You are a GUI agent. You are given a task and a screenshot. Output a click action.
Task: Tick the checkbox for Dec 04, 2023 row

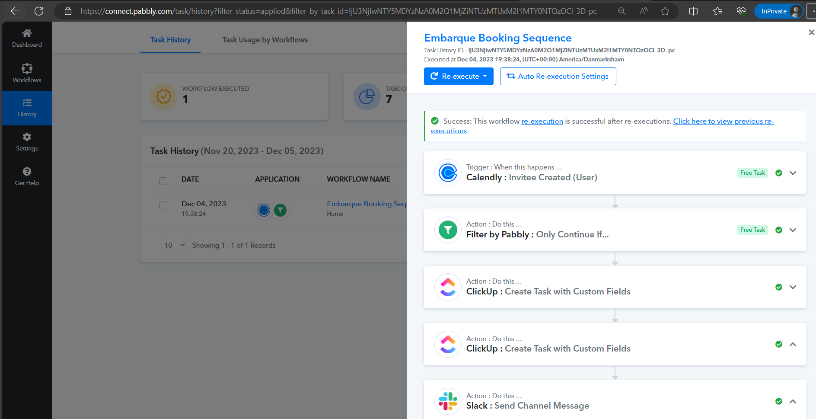[163, 205]
